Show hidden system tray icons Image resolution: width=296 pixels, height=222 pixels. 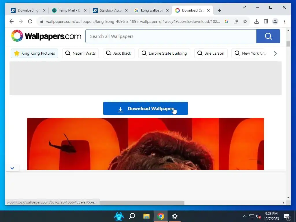[245, 216]
